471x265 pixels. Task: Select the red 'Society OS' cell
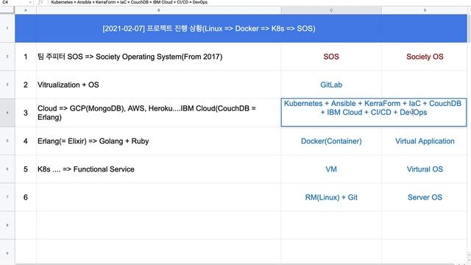[425, 57]
